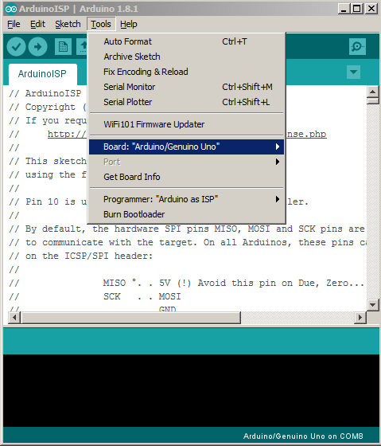This screenshot has width=381, height=446.
Task: Maximize the Arduino window
Action: tap(357, 9)
